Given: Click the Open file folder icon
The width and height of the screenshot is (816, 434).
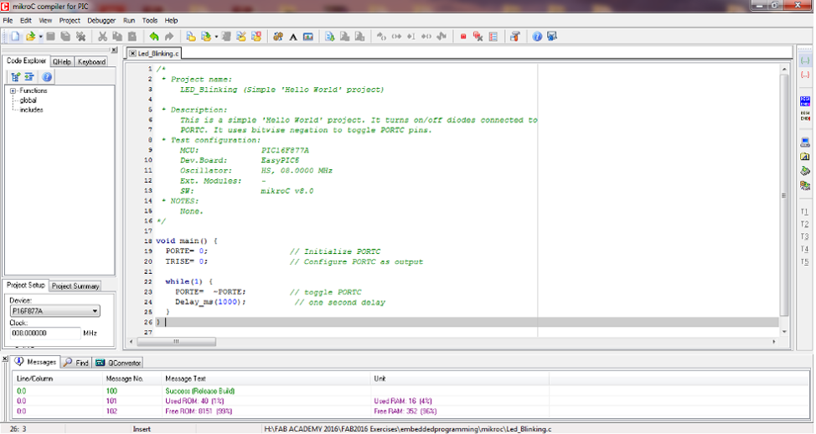Looking at the screenshot, I should [x=31, y=36].
